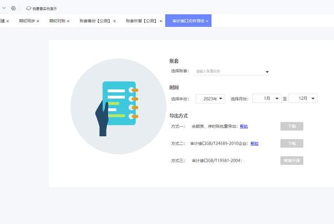Screen dimensions: 334x224
Task: Click 帮助 link for 方式一 batch export
Action: click(x=244, y=126)
